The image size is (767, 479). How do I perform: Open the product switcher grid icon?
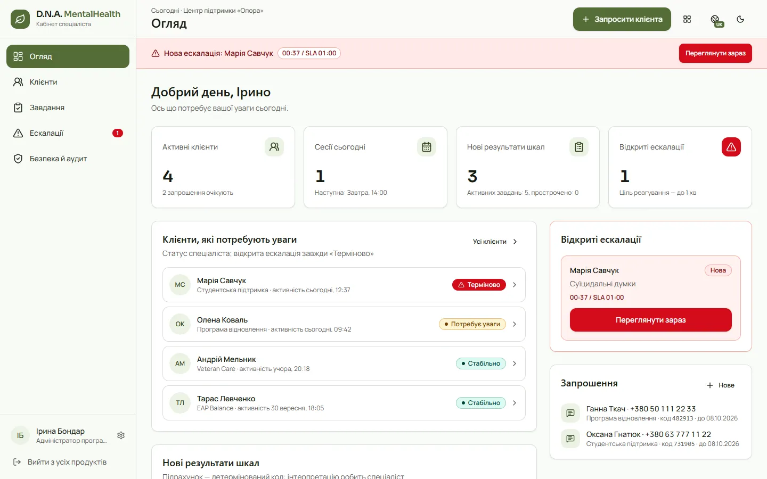(687, 19)
